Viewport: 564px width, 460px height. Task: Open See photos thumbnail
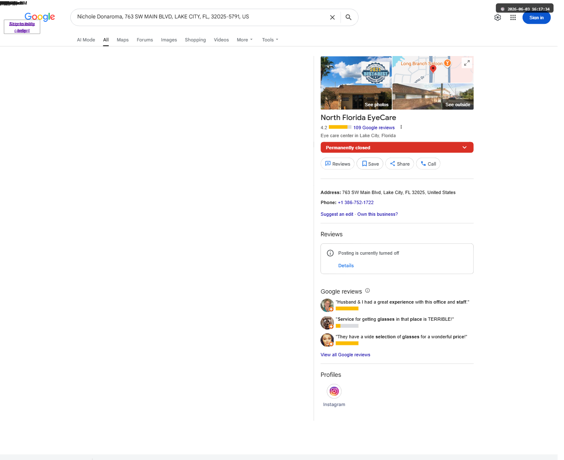(356, 83)
